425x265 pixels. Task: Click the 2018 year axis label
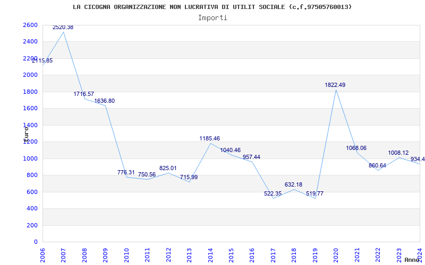click(294, 254)
